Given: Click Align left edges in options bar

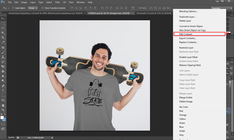Looking at the screenshot, I should 86,8.
